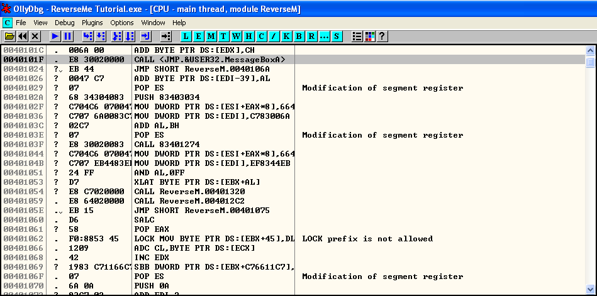Click scrollbar down arrow in disassembly
Image resolution: width=597 pixels, height=296 pixels.
tap(591, 288)
